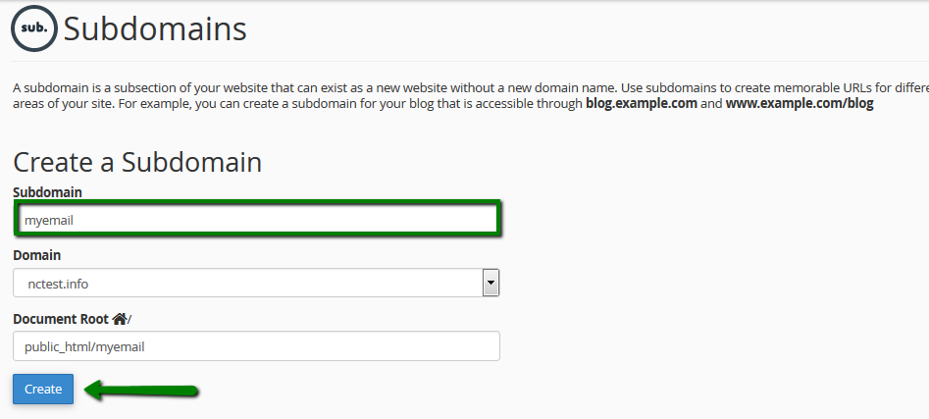Focus the Subdomain field containing "myemail"
Viewport: 929px width, 419px height.
coord(257,220)
